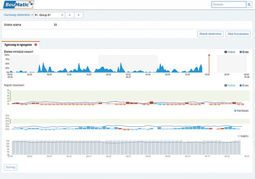Click the Etetési mintázat csoport chart title
The height and width of the screenshot is (179, 255).
click(18, 52)
